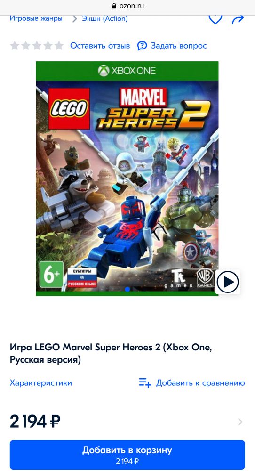Viewport: 255px width, 471px height.
Task: Click Задать вопрос link
Action: click(179, 46)
